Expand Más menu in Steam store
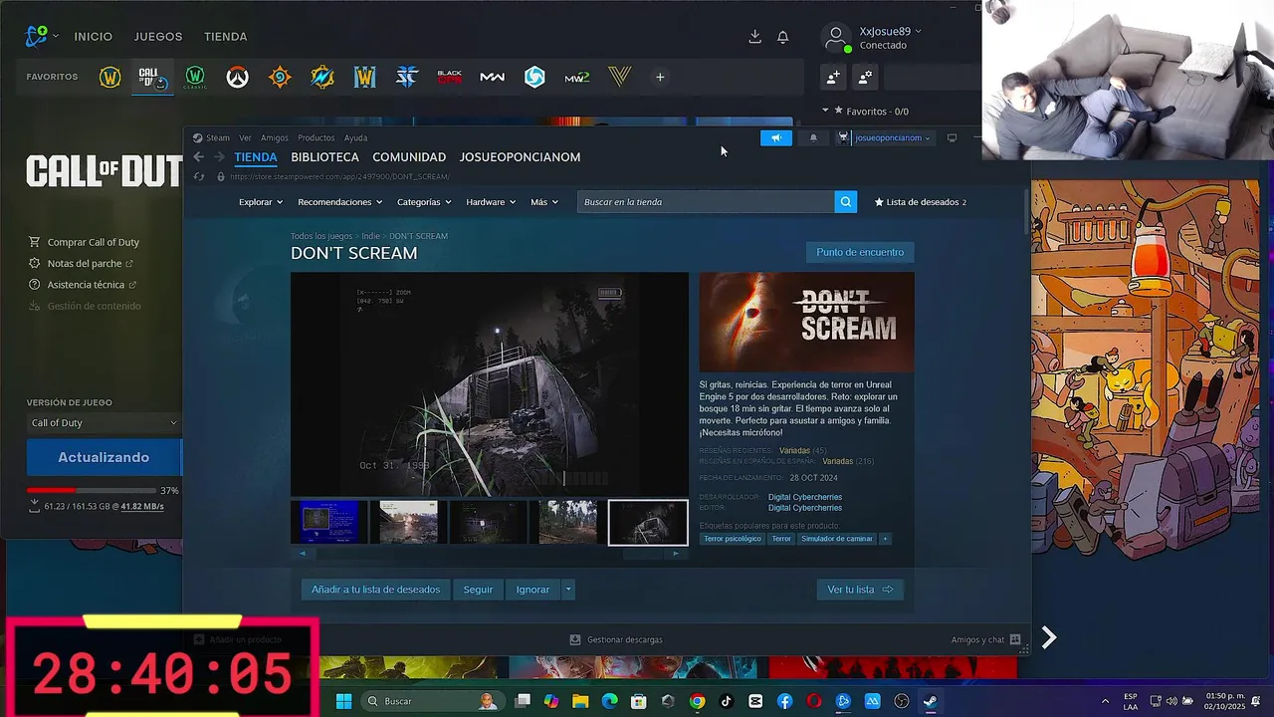The height and width of the screenshot is (717, 1274). pos(544,202)
